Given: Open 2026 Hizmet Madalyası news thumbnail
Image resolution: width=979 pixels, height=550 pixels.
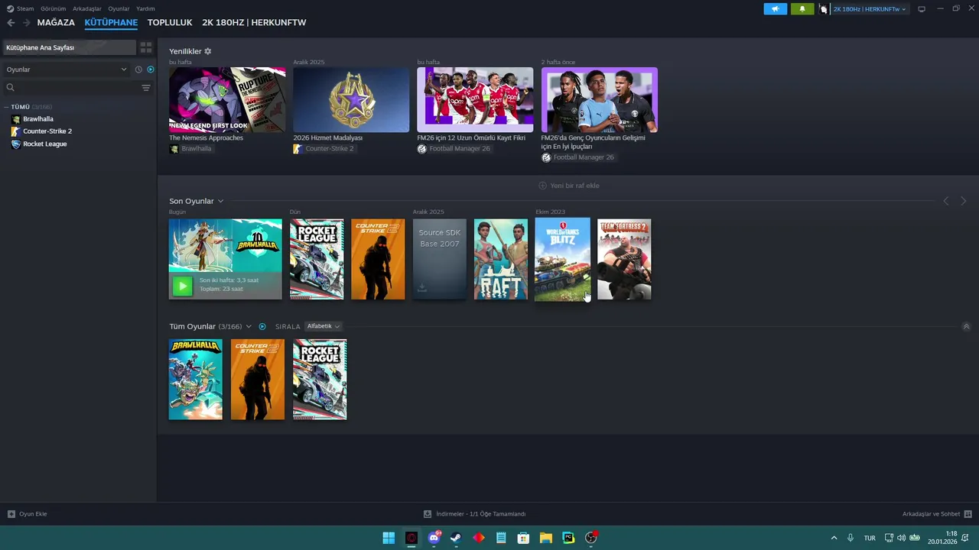Looking at the screenshot, I should pos(351,100).
